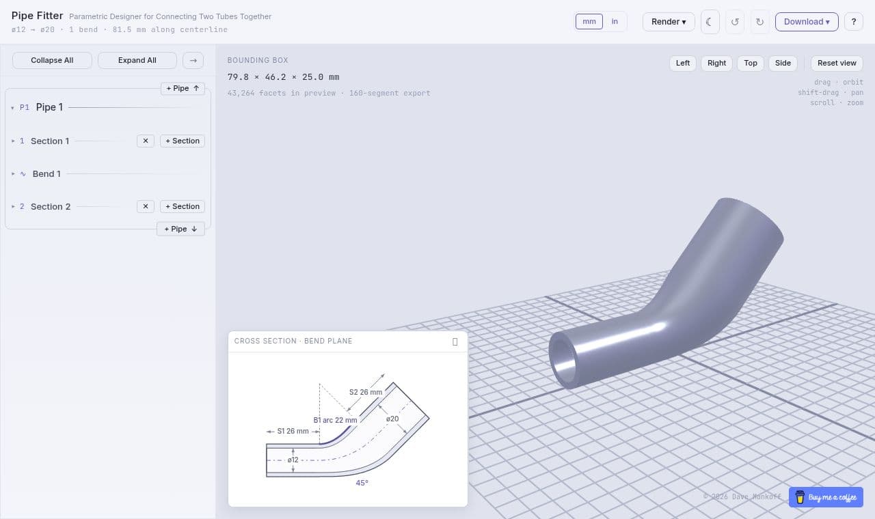Image resolution: width=875 pixels, height=519 pixels.
Task: Remove Section 2 using its X button
Action: [146, 206]
